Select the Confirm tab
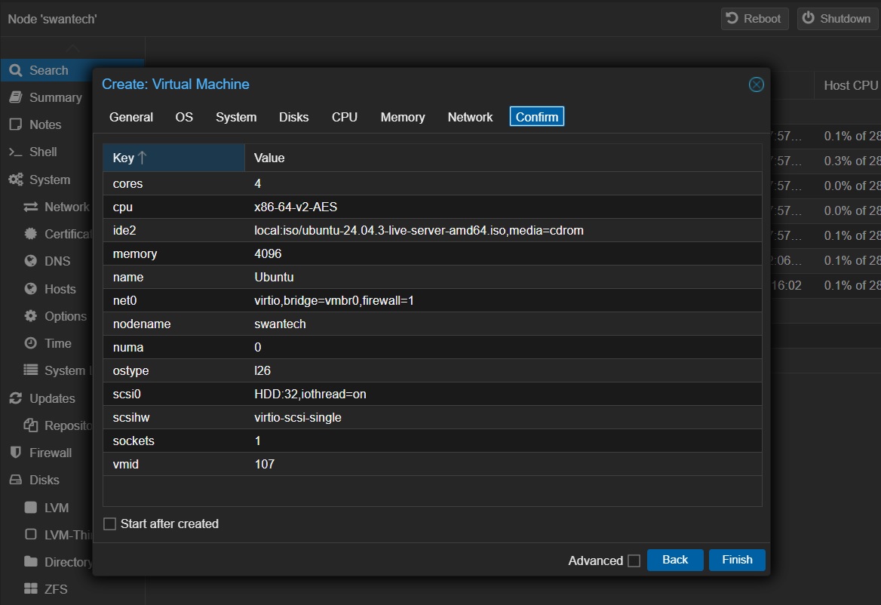 coord(536,117)
